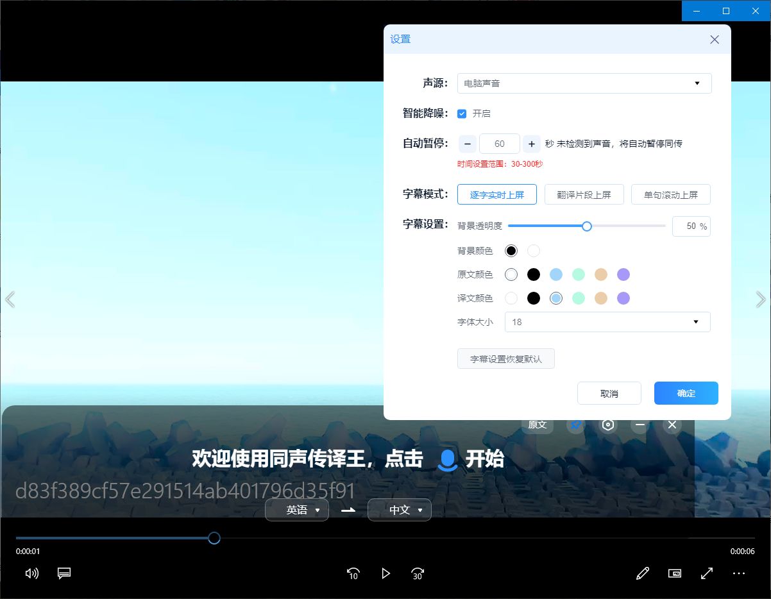The image size is (771, 599).
Task: Open the 声源 dropdown showing 电脑声音
Action: tap(584, 83)
